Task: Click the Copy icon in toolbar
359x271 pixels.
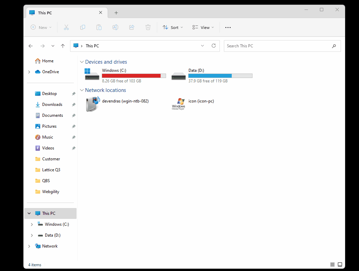Action: pyautogui.click(x=83, y=28)
